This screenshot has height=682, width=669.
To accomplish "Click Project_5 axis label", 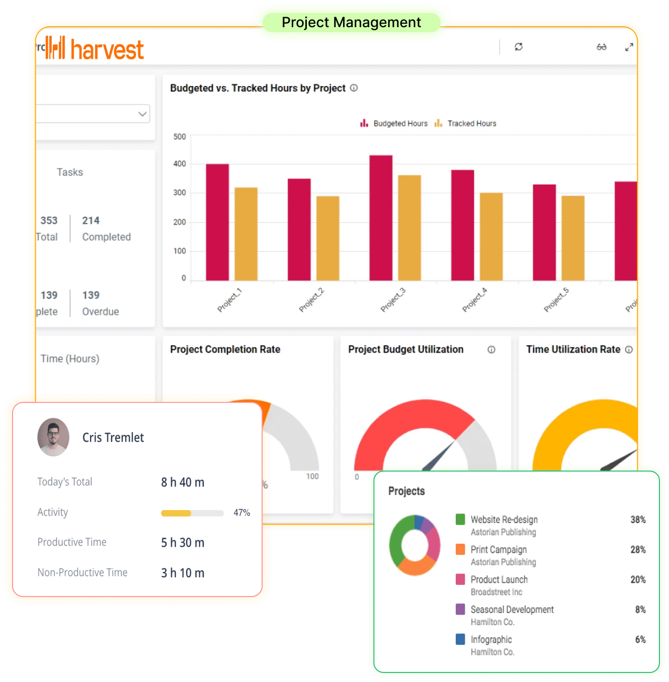I will 556,300.
